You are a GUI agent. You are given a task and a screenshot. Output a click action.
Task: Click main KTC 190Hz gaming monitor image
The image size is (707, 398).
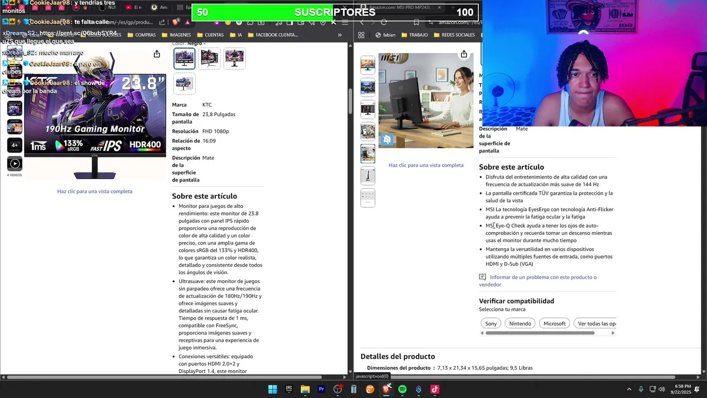(x=95, y=116)
